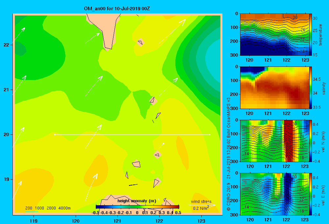Click the "salinity" axis label

324,88
